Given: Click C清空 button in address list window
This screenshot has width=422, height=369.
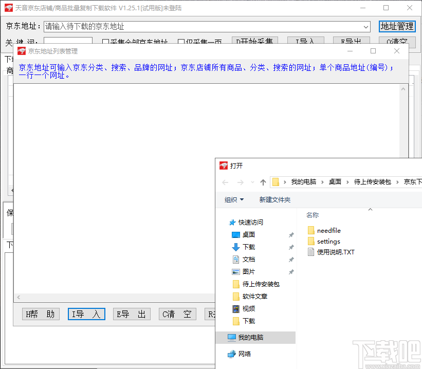Looking at the screenshot, I should 177,314.
